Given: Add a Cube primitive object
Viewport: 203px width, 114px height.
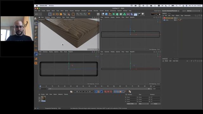Looking at the screenshot, I should click(x=107, y=14).
